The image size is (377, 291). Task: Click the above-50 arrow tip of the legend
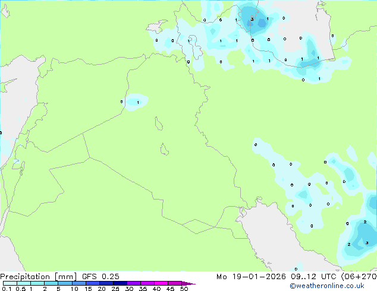click(x=188, y=283)
